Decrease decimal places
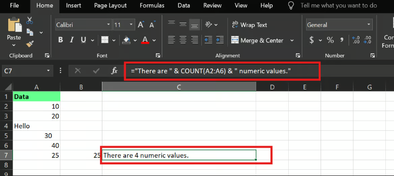This screenshot has height=176, width=394. coord(367,40)
